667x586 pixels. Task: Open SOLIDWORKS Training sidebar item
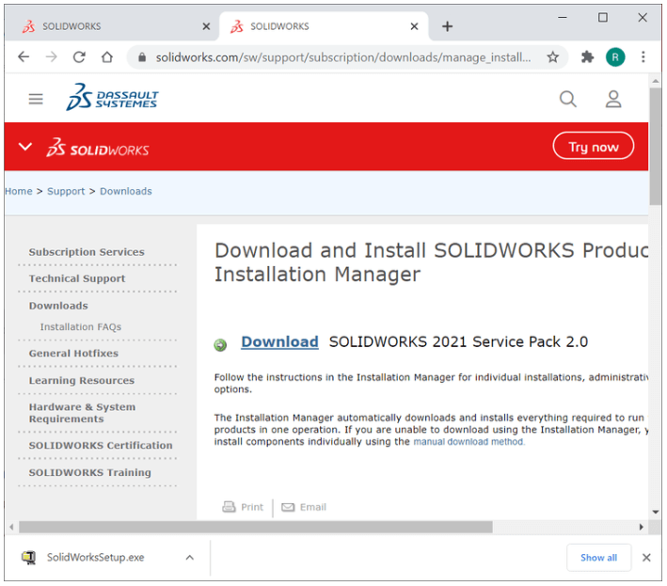(x=89, y=472)
